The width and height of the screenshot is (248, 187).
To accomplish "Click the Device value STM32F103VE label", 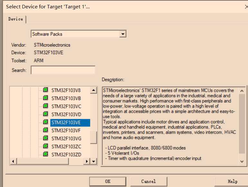I will click(48, 53).
